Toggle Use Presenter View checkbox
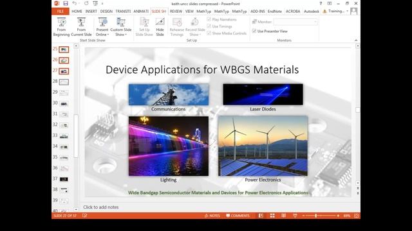This screenshot has height=231, width=412. click(x=254, y=31)
